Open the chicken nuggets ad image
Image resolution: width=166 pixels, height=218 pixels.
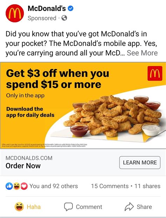[x=83, y=105]
